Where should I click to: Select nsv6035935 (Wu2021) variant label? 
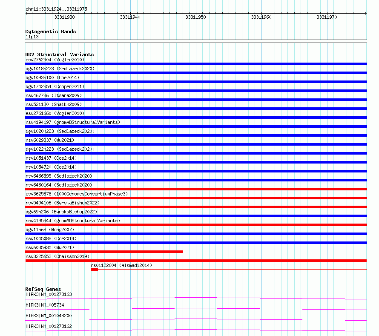[50, 247]
